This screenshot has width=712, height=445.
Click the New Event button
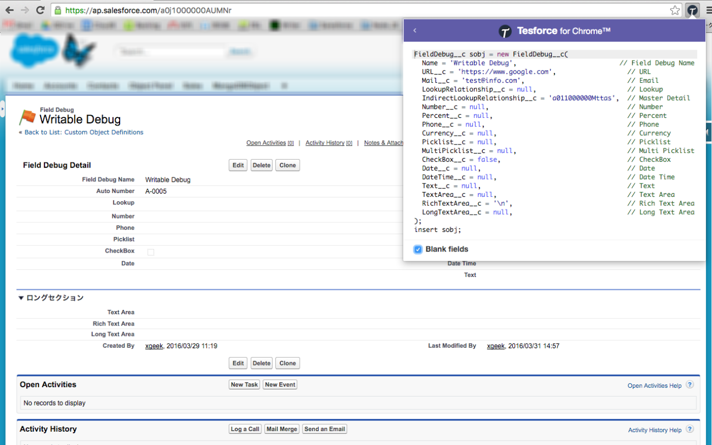pos(280,384)
